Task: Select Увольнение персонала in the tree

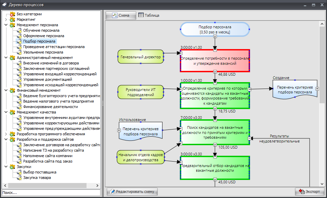Action: pos(43,52)
